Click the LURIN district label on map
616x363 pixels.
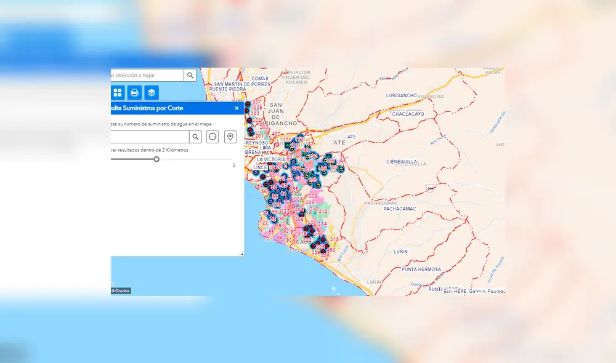coord(400,252)
